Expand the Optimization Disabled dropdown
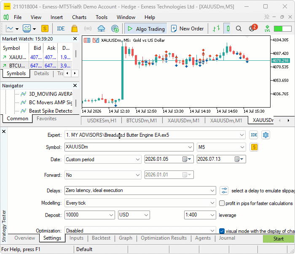 coord(212,231)
